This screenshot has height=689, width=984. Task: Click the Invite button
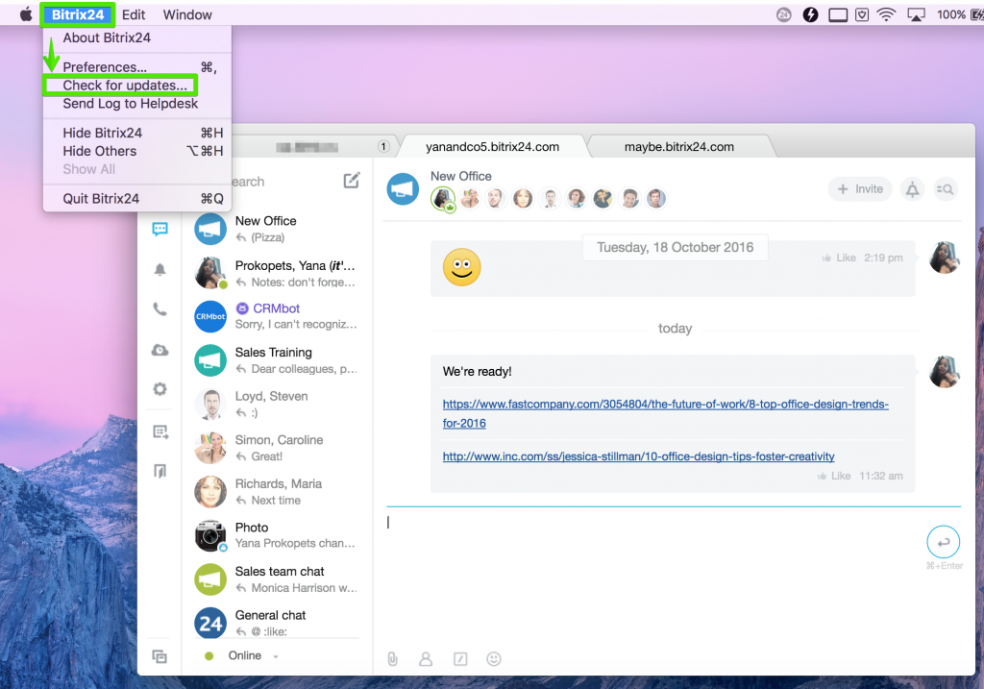pyautogui.click(x=860, y=189)
